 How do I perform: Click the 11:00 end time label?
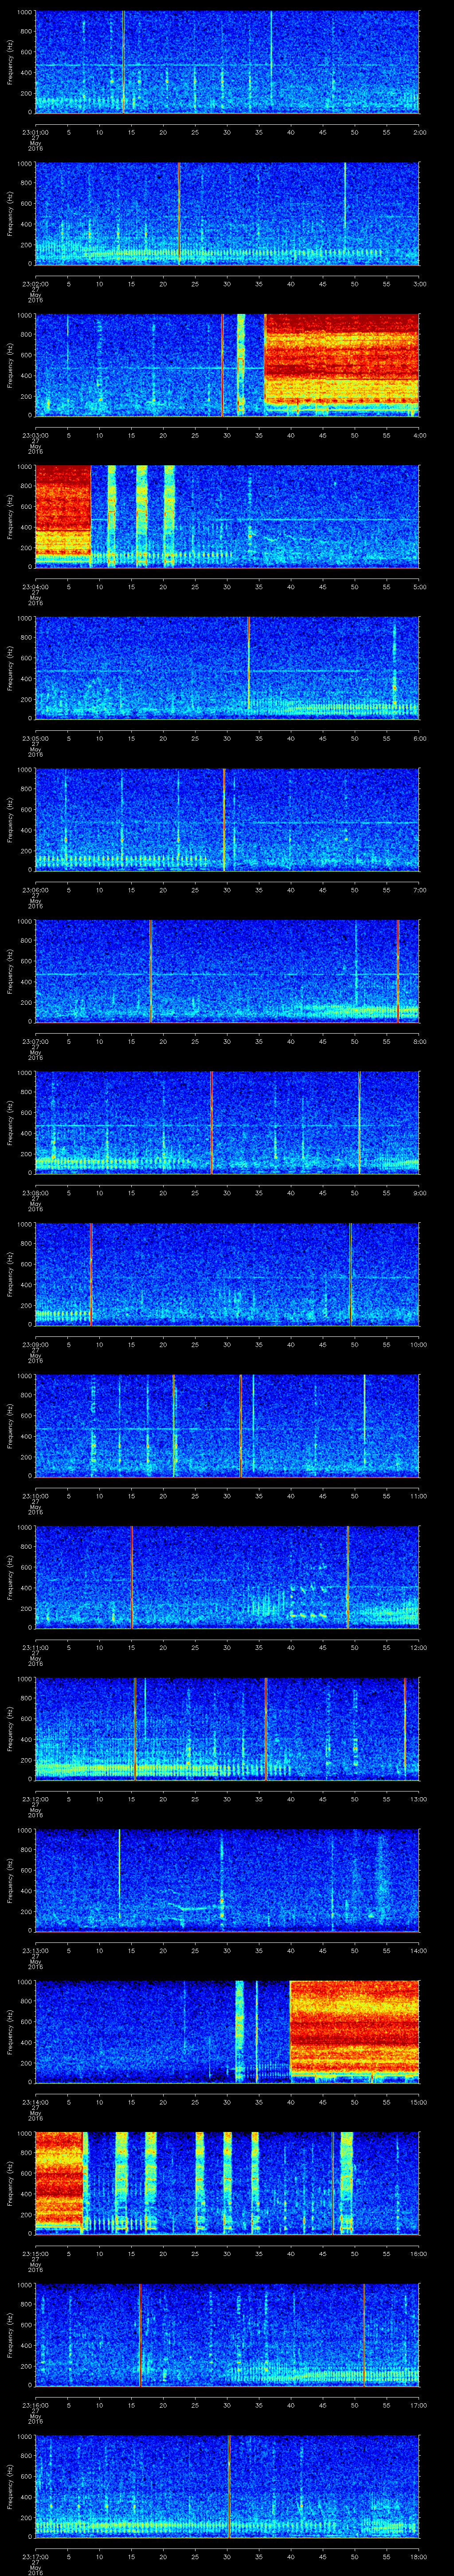point(418,1495)
